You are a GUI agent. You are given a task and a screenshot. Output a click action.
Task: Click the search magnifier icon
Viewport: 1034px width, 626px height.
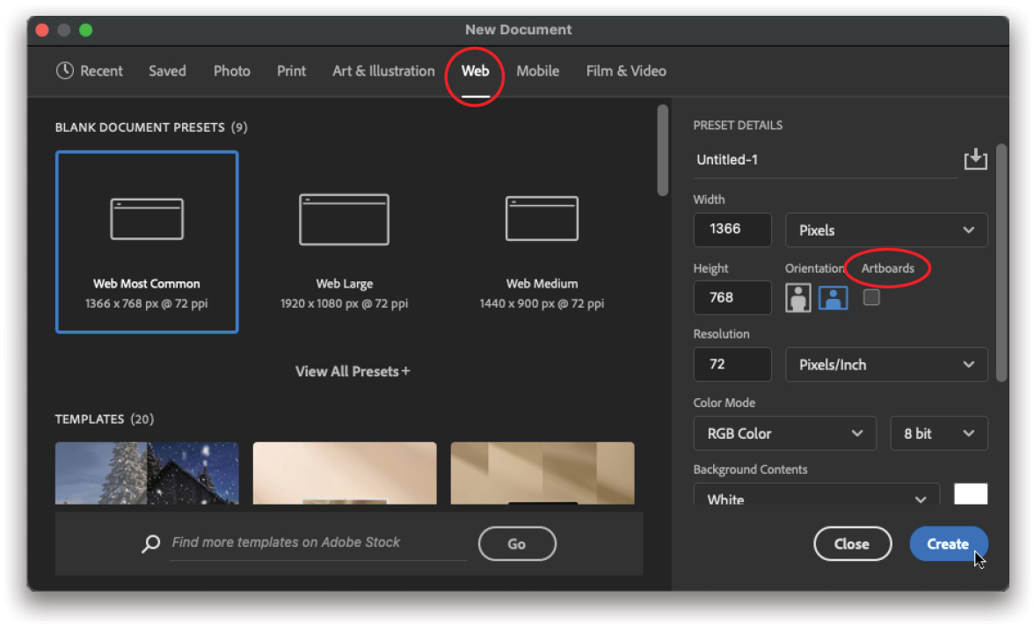pos(149,542)
